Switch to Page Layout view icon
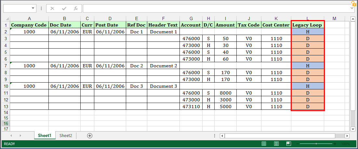The width and height of the screenshot is (358, 149). coord(276,144)
